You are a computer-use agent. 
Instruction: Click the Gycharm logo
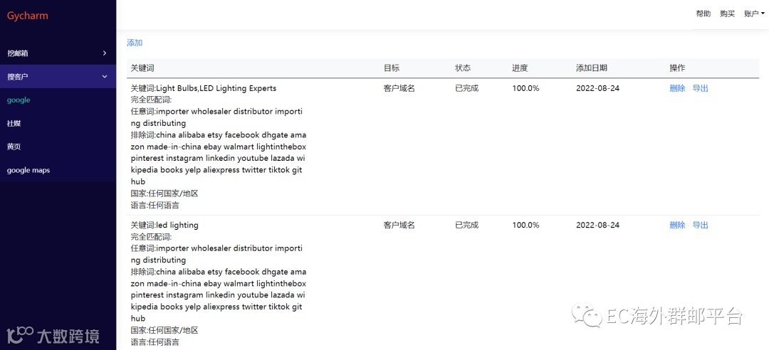(x=28, y=16)
